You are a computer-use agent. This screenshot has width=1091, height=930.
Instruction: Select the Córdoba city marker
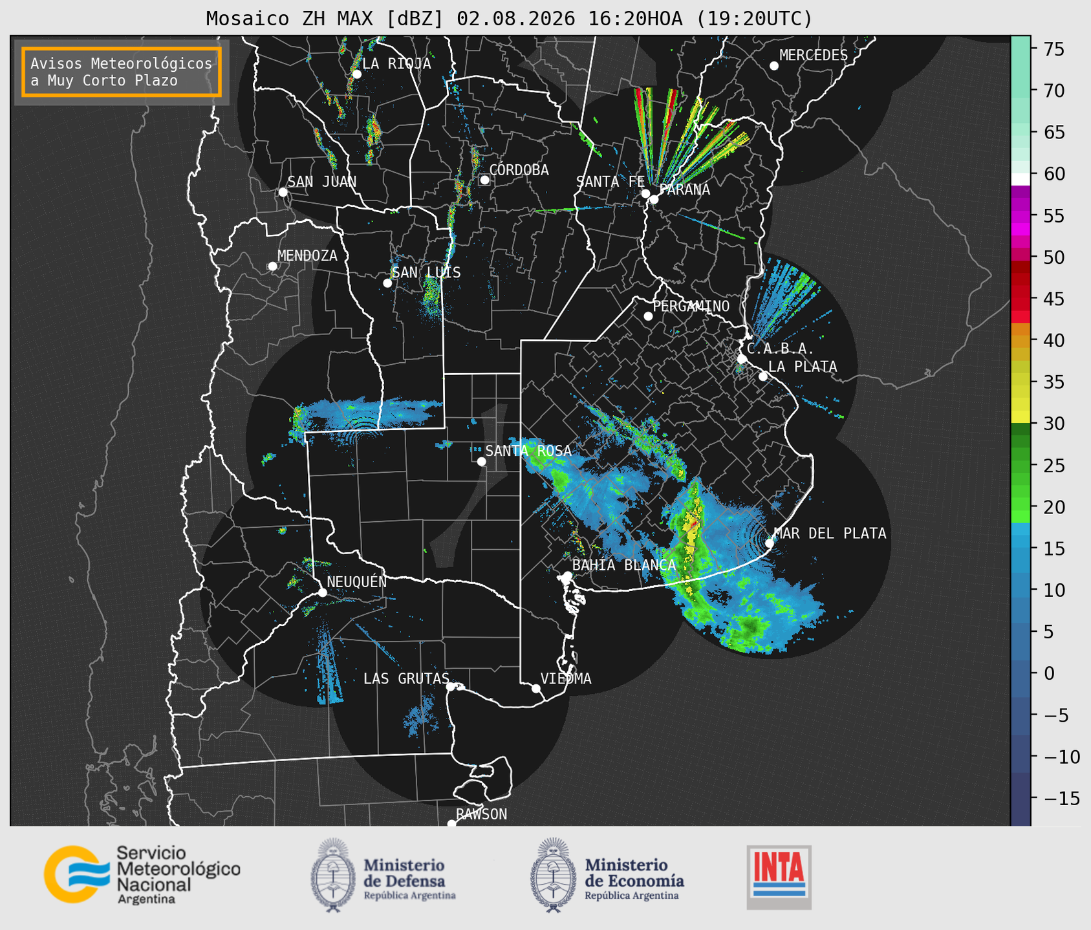coord(484,180)
